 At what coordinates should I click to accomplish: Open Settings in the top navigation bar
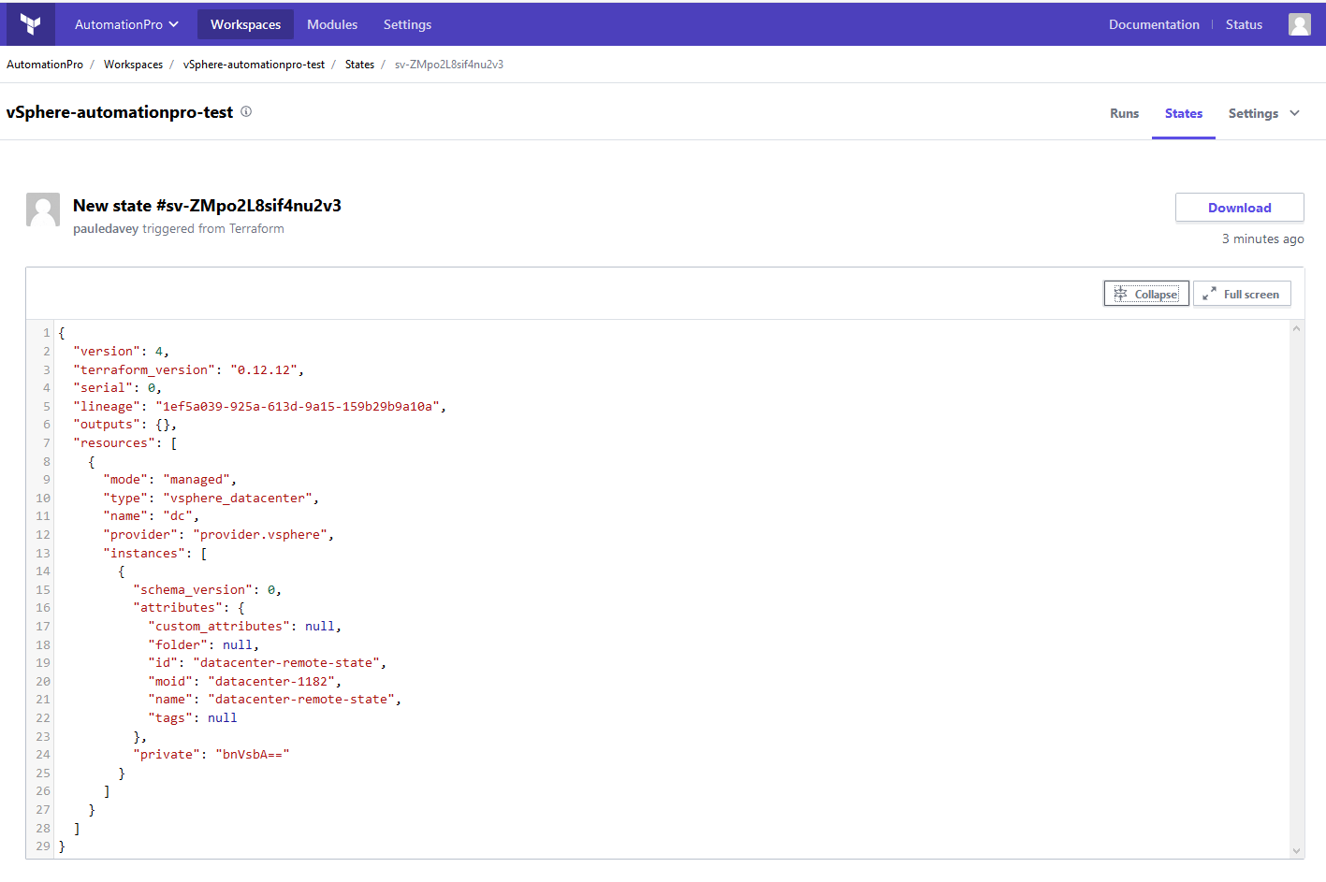click(x=407, y=24)
